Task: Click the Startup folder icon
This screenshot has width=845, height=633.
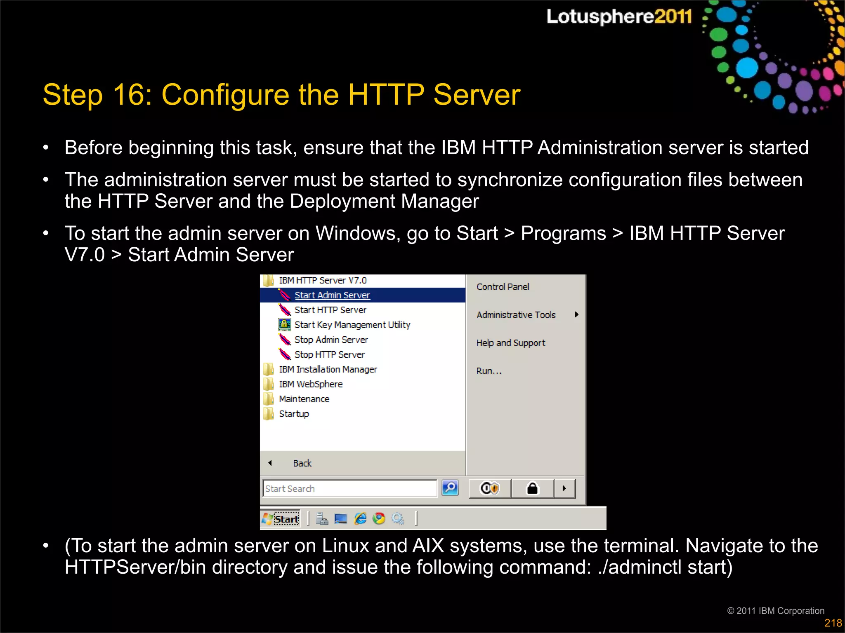Action: (x=269, y=414)
